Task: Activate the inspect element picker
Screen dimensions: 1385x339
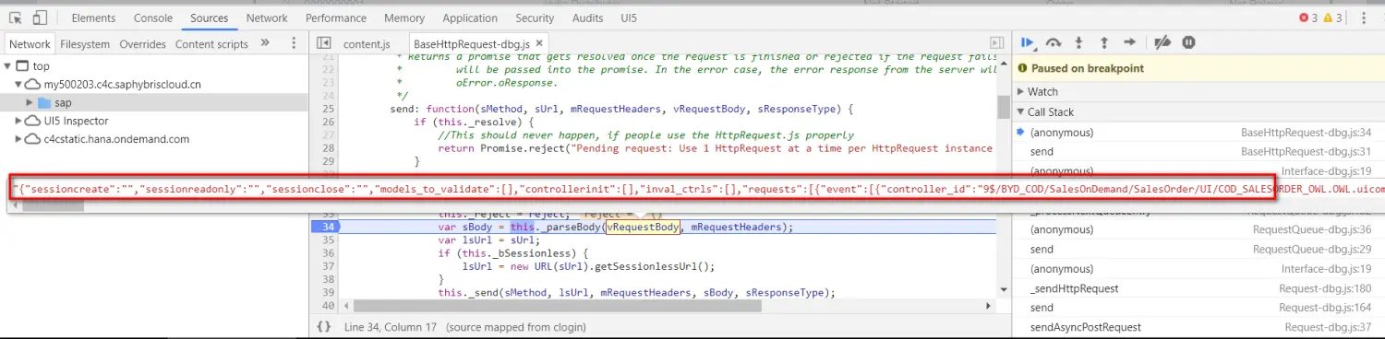Action: [16, 18]
